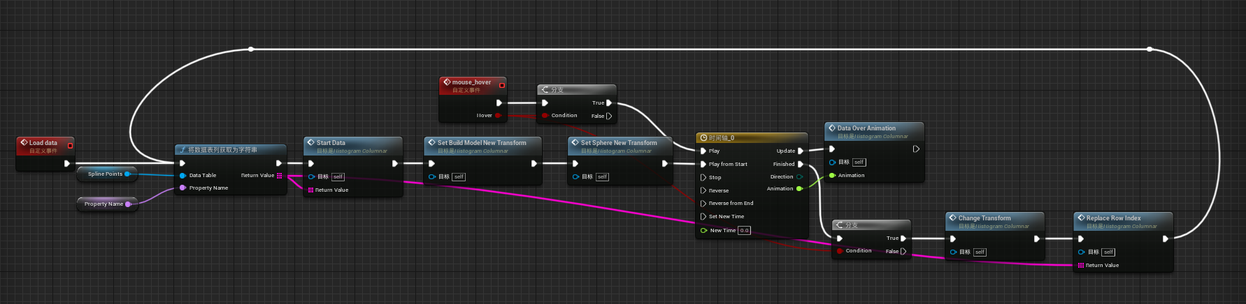The image size is (1246, 304).
Task: Click Replace Row Index exec output pin
Action: pyautogui.click(x=1165, y=238)
